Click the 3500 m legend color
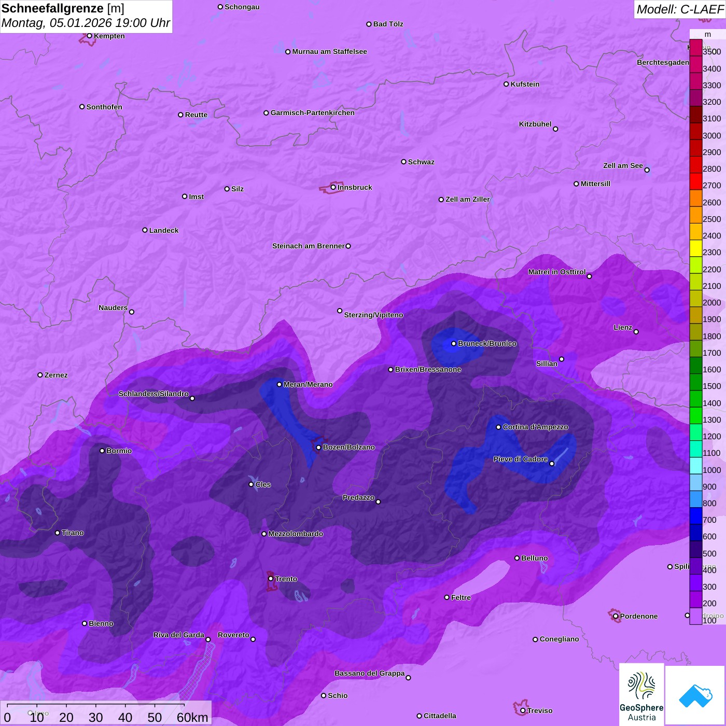 (695, 48)
